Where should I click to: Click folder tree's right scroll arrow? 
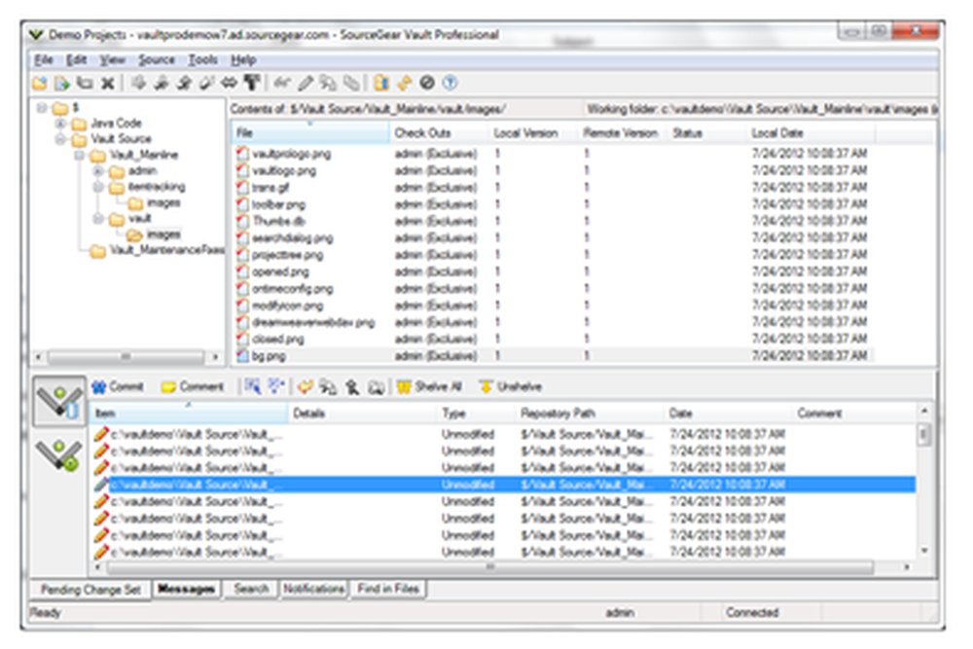pyautogui.click(x=215, y=357)
